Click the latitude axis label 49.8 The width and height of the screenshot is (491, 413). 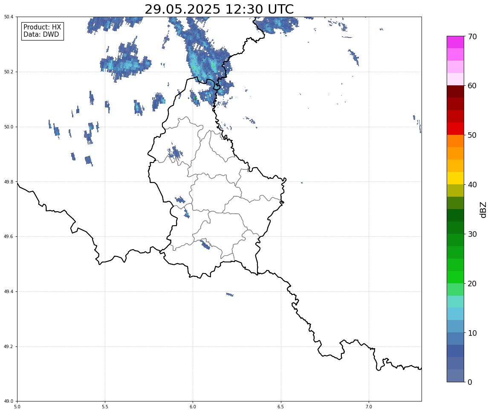click(x=9, y=182)
